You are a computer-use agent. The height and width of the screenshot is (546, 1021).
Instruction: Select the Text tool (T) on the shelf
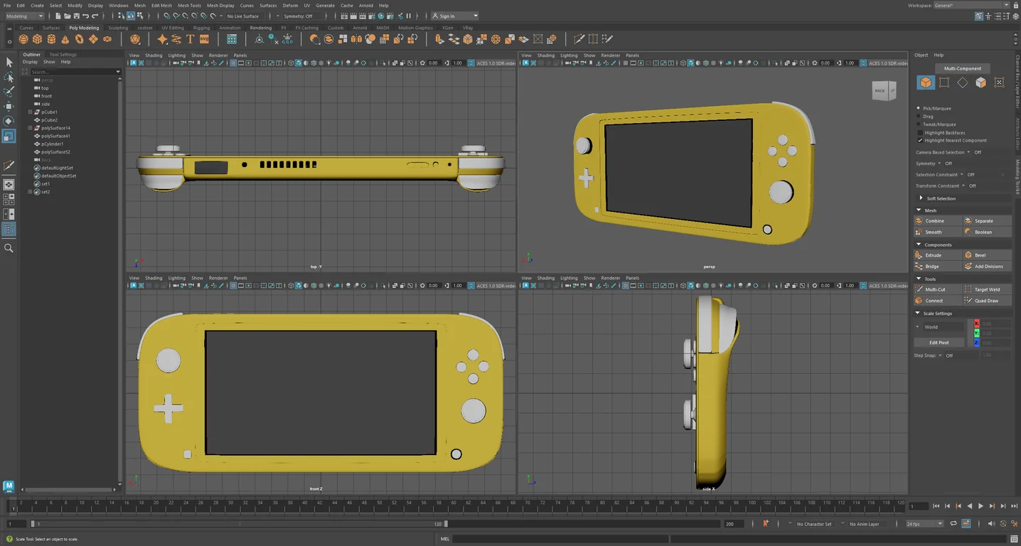pos(191,39)
